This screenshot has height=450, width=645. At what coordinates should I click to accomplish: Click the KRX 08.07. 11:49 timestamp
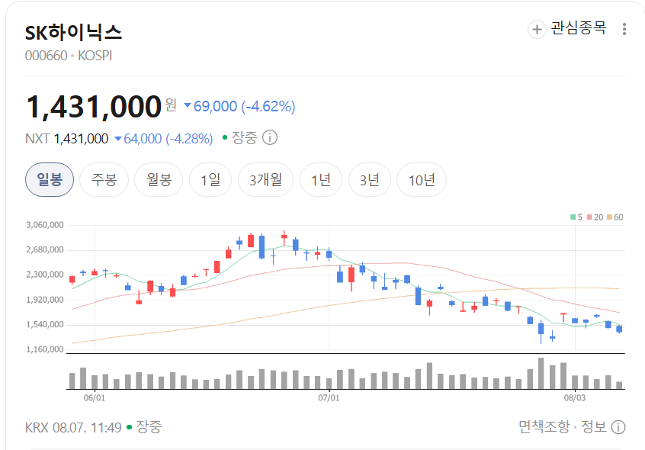click(73, 427)
